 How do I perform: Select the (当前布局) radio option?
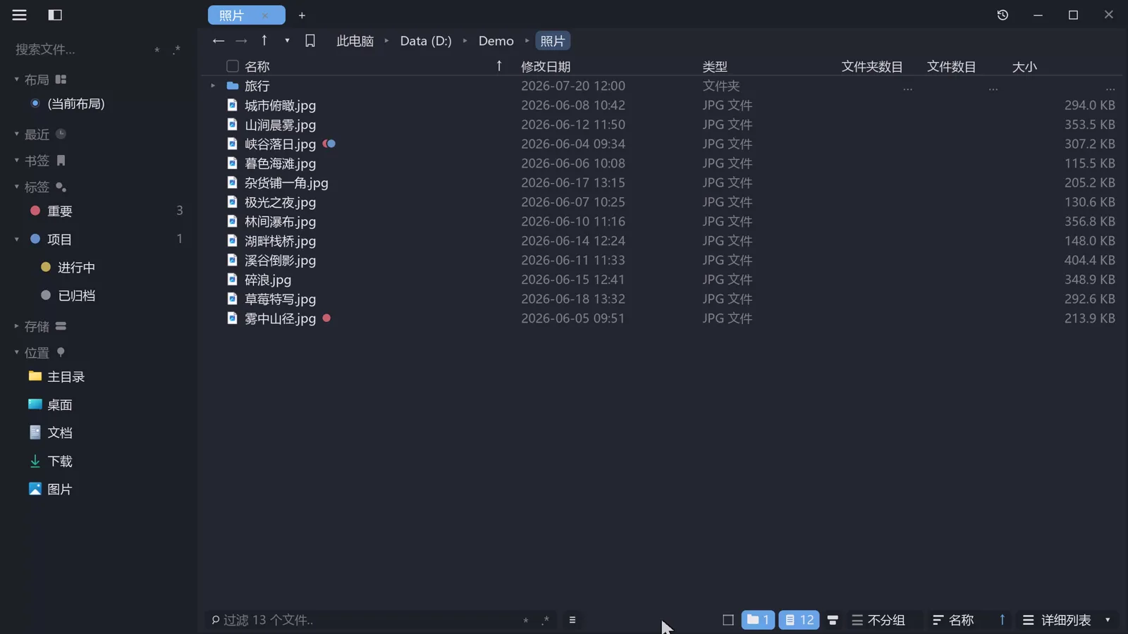[x=35, y=104]
